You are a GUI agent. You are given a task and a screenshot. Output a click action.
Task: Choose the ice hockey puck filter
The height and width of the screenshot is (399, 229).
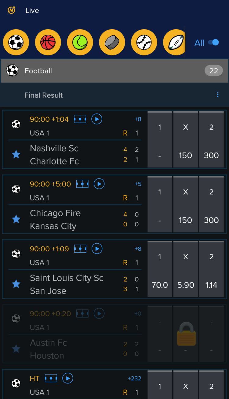pyautogui.click(x=112, y=42)
